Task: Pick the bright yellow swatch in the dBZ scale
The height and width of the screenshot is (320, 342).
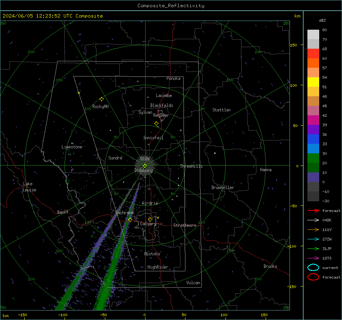Action: coord(313,82)
